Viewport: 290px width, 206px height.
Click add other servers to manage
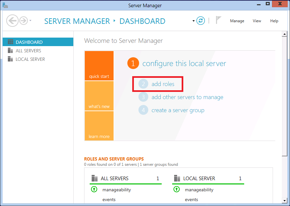[187, 97]
